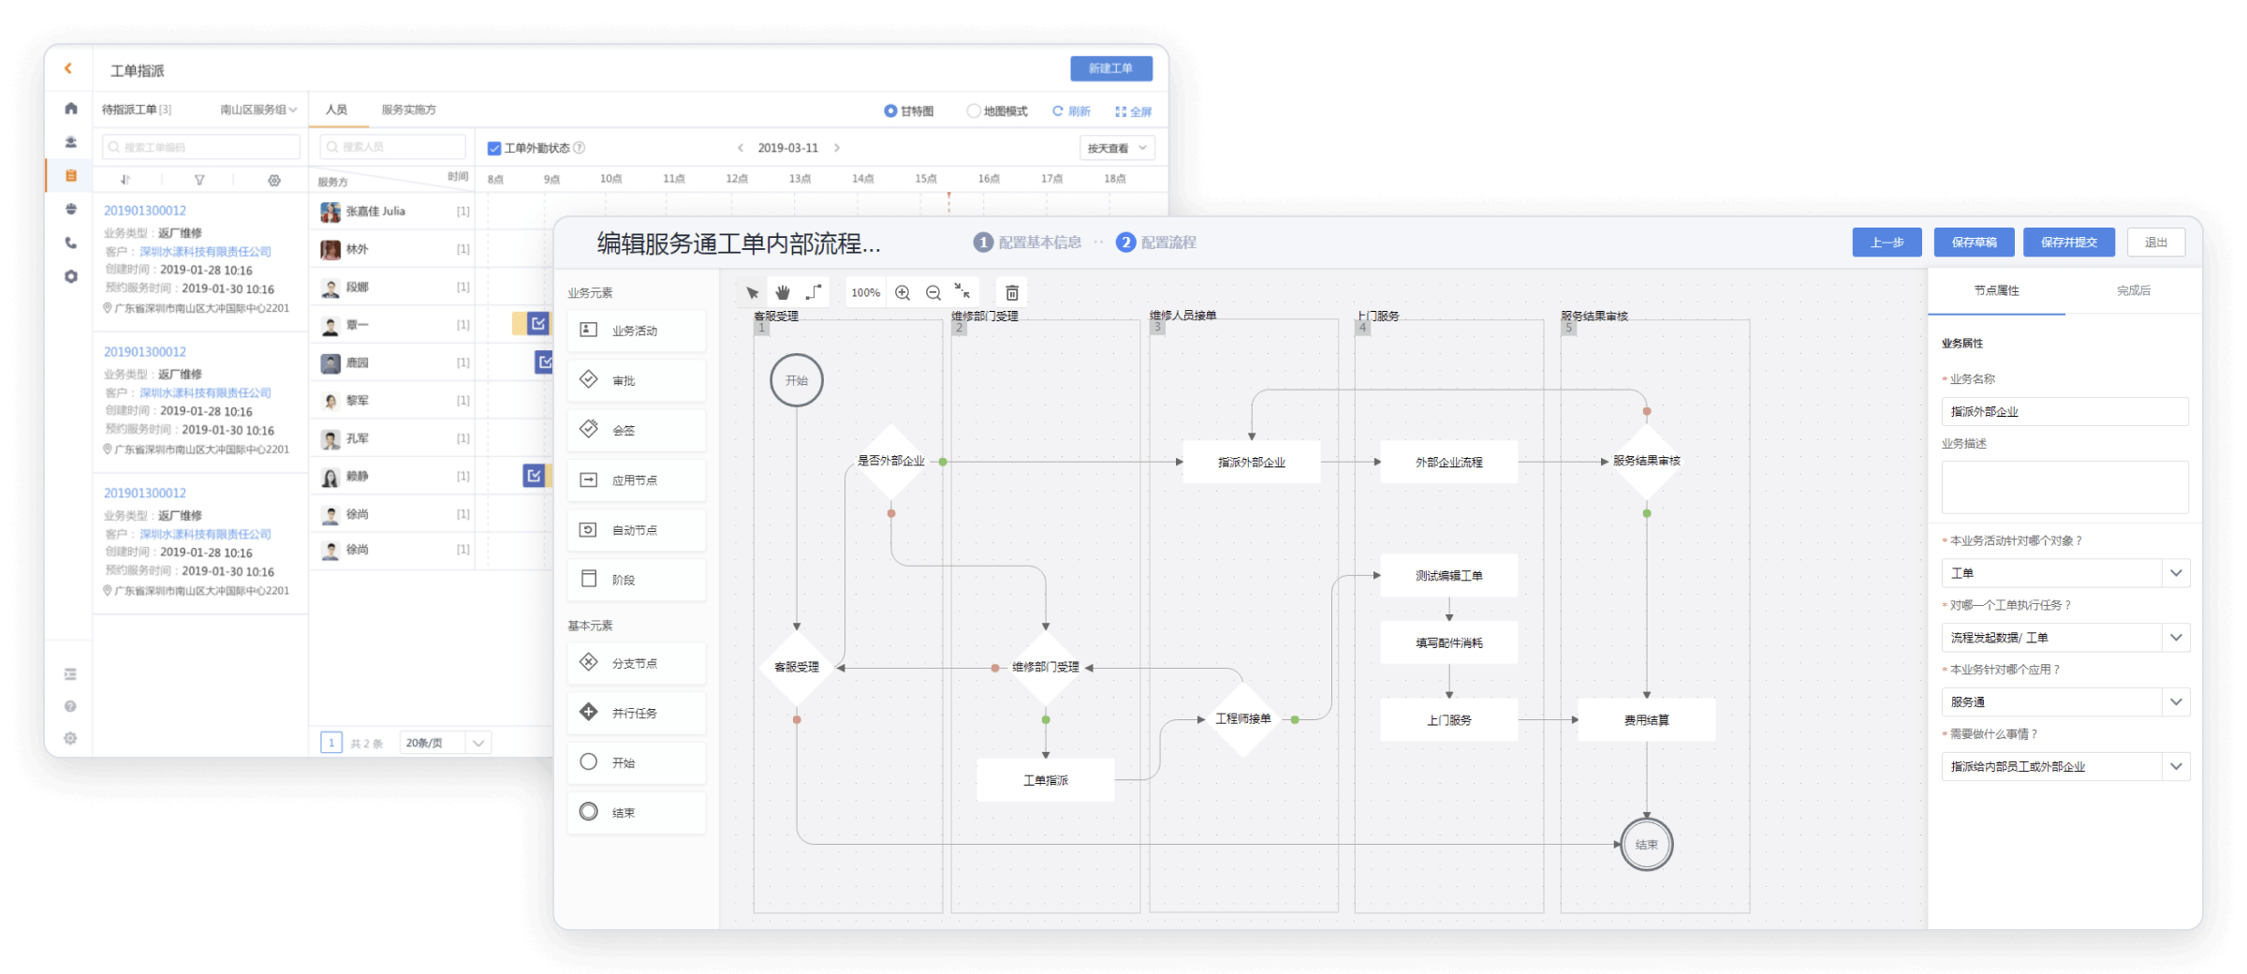Screen dimensions: 2247x974
Task: Select the pointer arrow tool in canvas toolbar
Action: [x=752, y=293]
